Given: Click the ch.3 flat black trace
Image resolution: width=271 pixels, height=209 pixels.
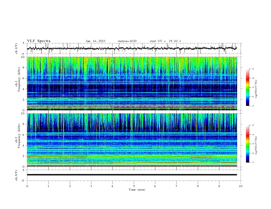Looking at the screenshot, I should 132,175.
